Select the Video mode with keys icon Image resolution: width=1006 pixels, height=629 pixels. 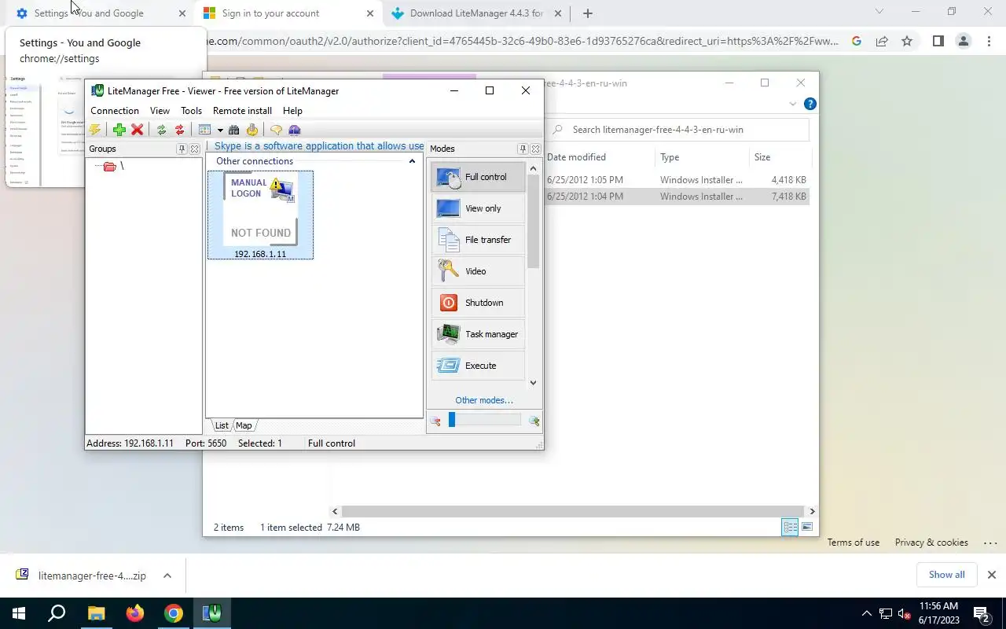pyautogui.click(x=478, y=271)
